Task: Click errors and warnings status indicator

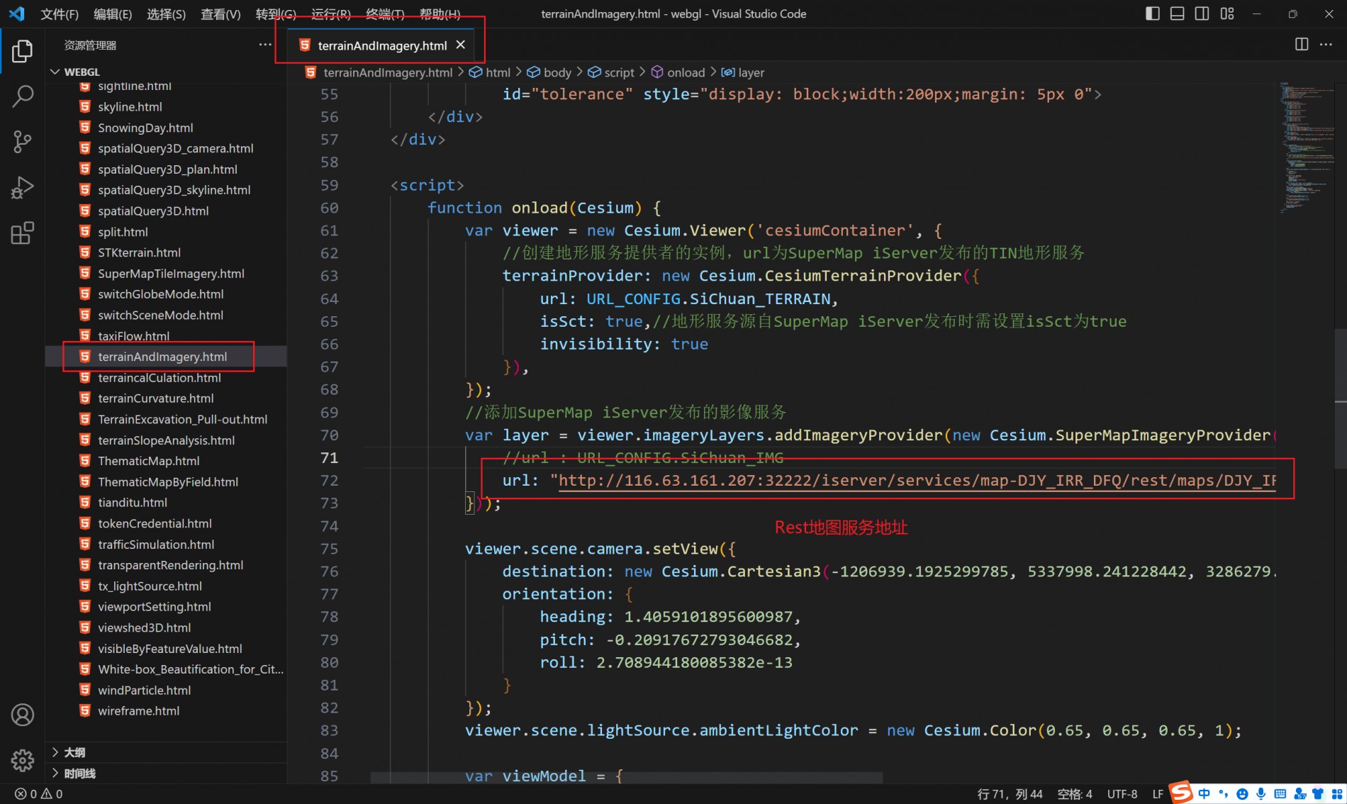Action: point(39,794)
